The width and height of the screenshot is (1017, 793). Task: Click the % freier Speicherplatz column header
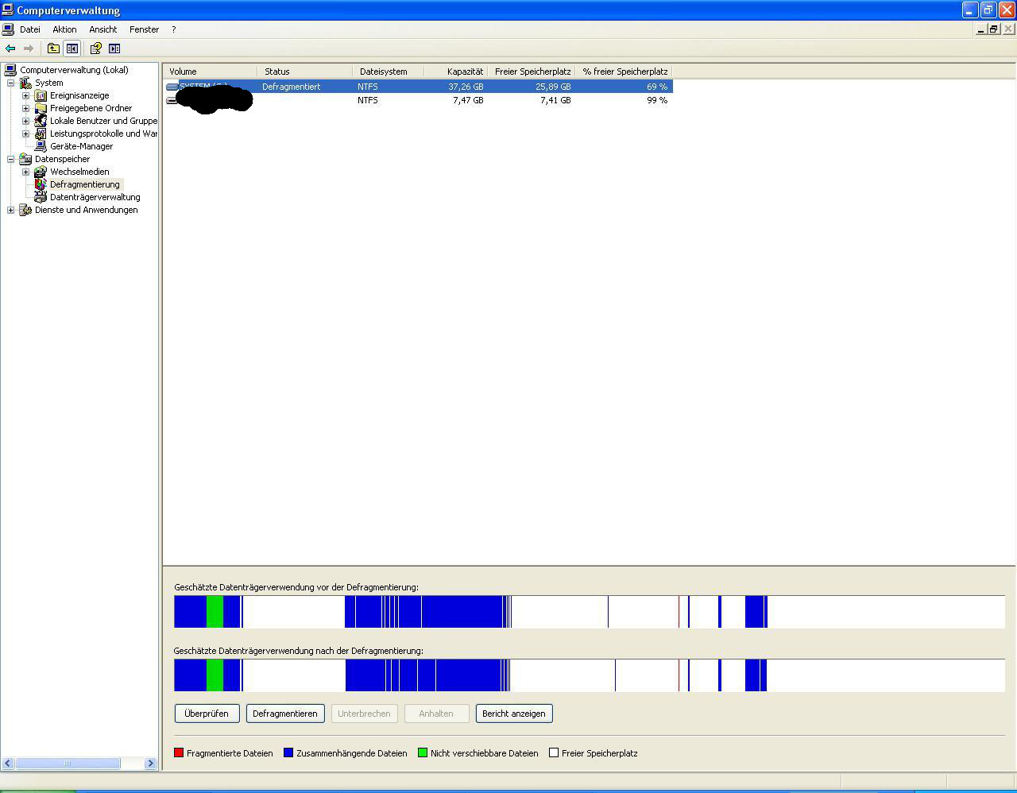coord(624,72)
